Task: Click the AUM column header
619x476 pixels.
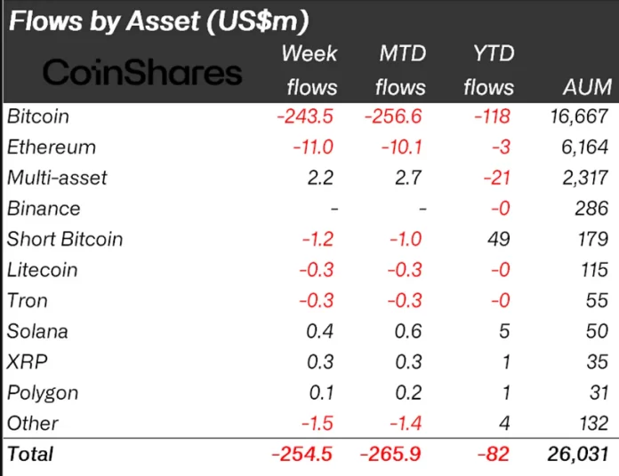Action: (x=587, y=87)
